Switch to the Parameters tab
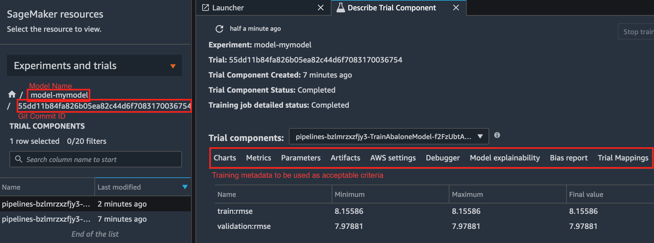This screenshot has width=654, height=243. click(301, 158)
